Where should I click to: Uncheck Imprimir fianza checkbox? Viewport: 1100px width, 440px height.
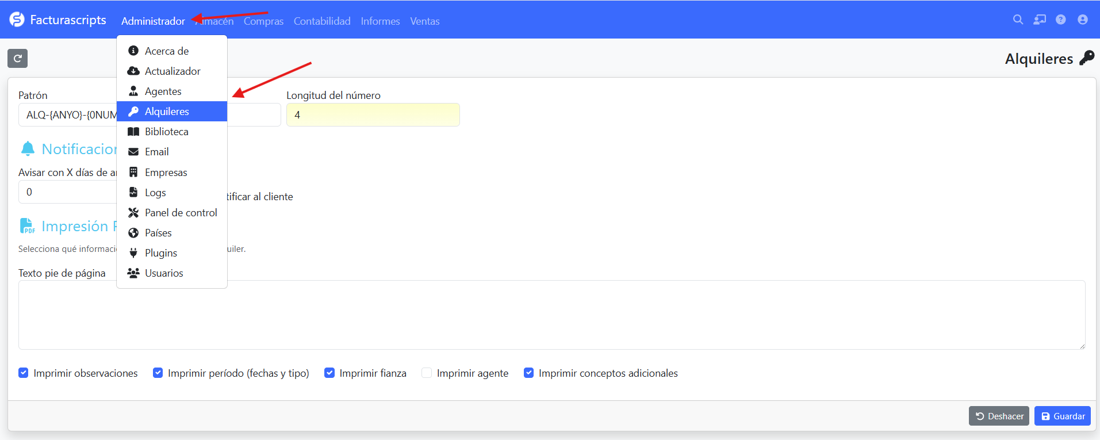coord(329,373)
